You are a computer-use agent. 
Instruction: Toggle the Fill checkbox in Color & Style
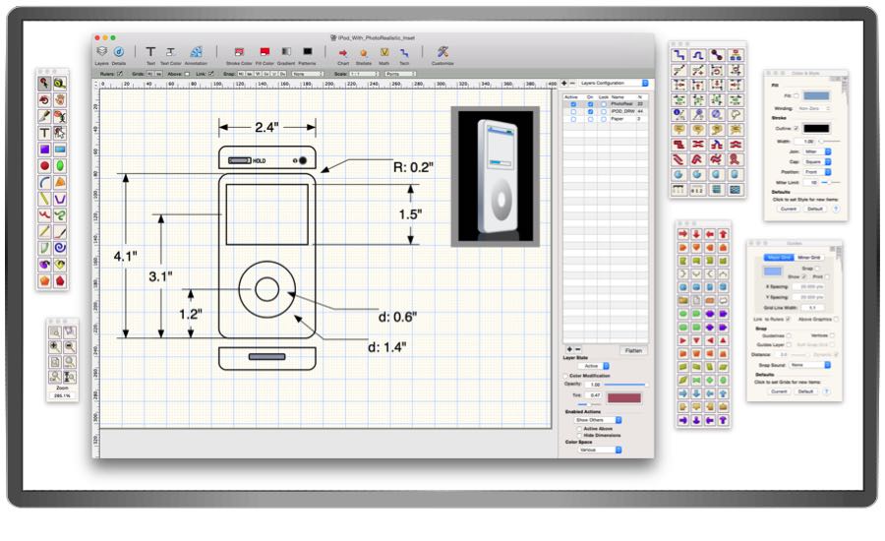click(796, 95)
